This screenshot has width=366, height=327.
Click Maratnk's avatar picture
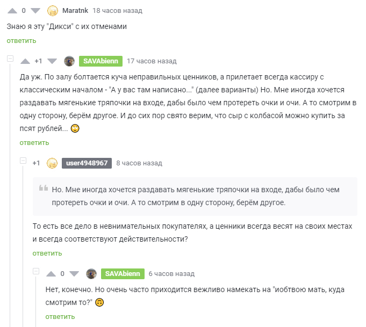coord(53,11)
